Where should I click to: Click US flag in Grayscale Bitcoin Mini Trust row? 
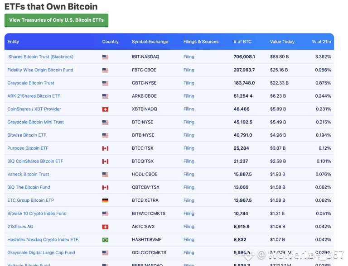point(105,122)
